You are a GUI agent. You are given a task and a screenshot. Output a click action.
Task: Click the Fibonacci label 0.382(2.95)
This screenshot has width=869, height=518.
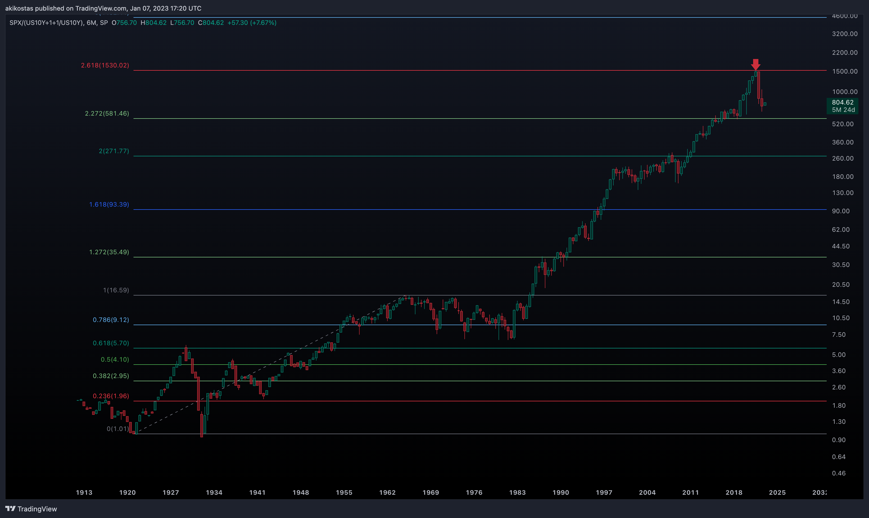111,376
